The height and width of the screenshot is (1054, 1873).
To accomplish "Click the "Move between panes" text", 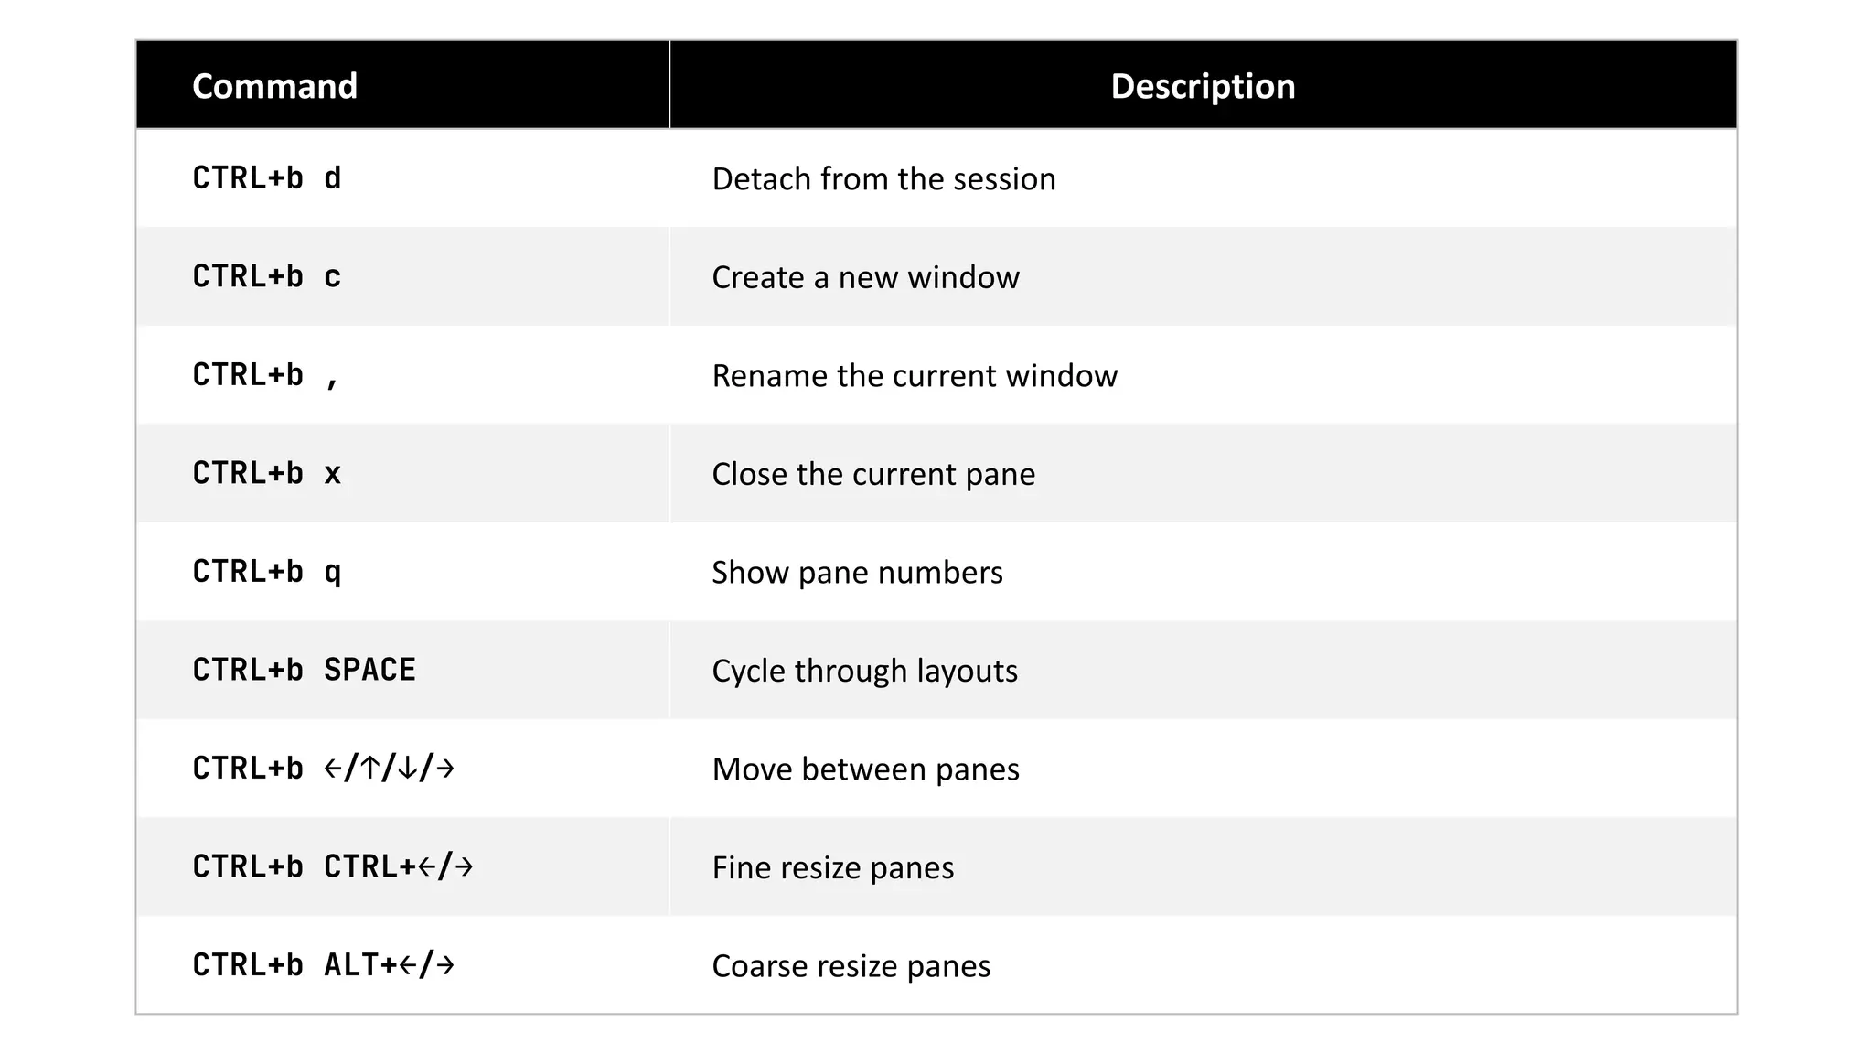I will pos(865,769).
